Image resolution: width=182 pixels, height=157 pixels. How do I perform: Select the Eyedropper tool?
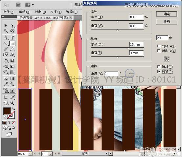[x=6, y=84]
